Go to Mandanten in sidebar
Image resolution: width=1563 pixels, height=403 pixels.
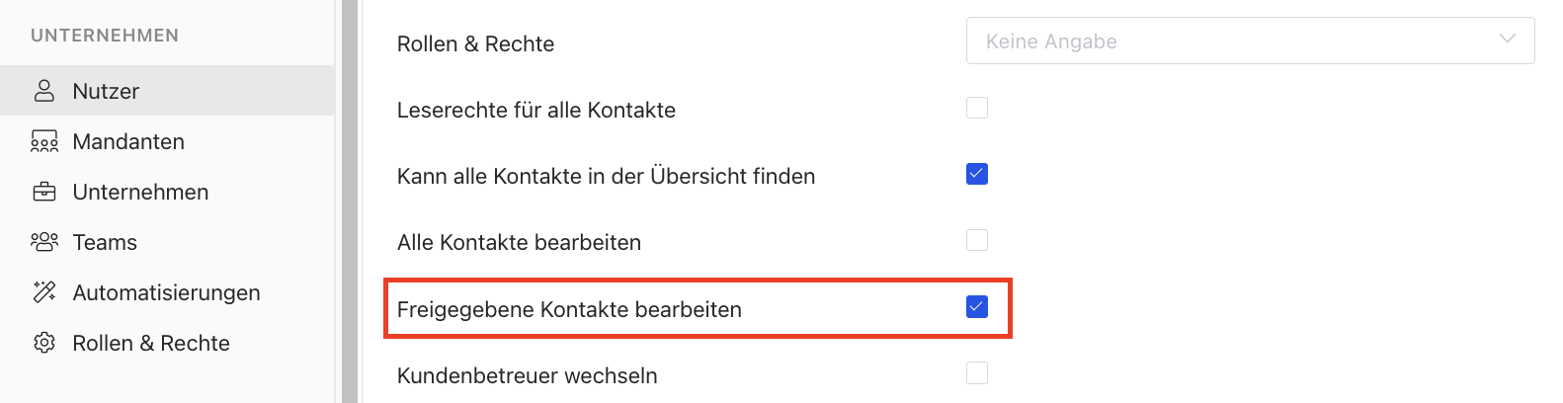click(x=128, y=142)
